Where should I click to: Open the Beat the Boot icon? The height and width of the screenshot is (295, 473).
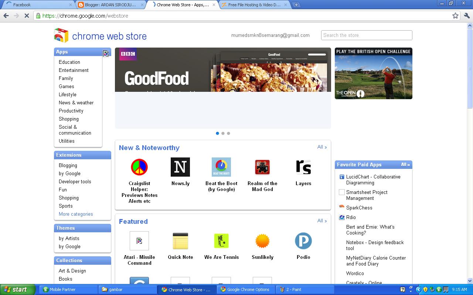point(221,167)
